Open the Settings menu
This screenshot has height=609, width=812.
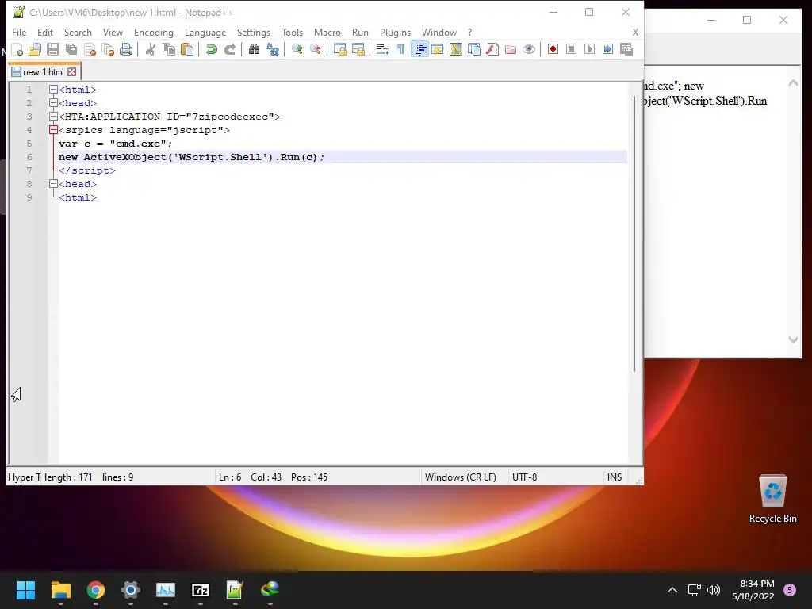tap(254, 32)
